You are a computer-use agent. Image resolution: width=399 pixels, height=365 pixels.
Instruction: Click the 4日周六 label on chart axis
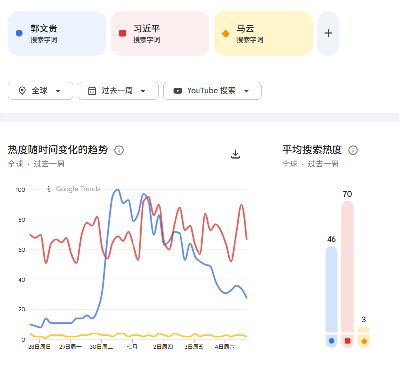[x=225, y=347]
